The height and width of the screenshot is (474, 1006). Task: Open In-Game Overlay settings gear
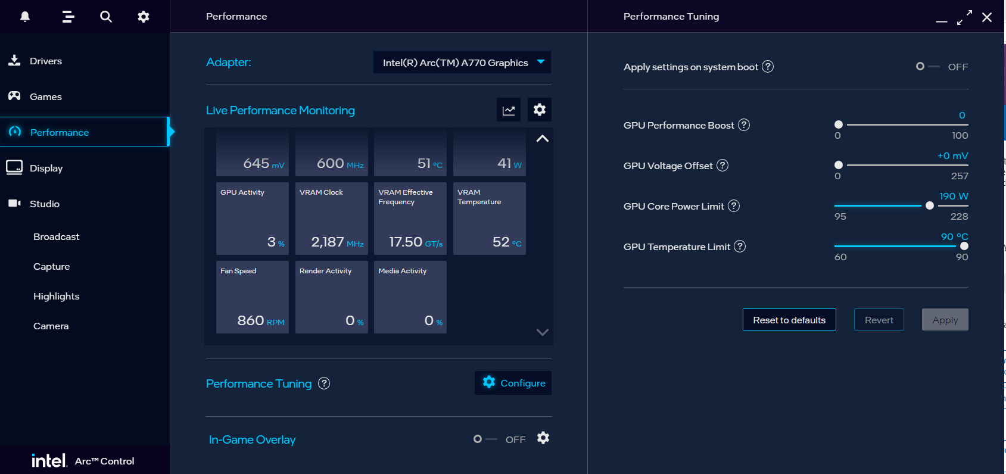click(543, 438)
